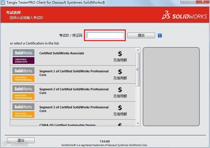Click the list scrollbar up arrow

(138, 50)
